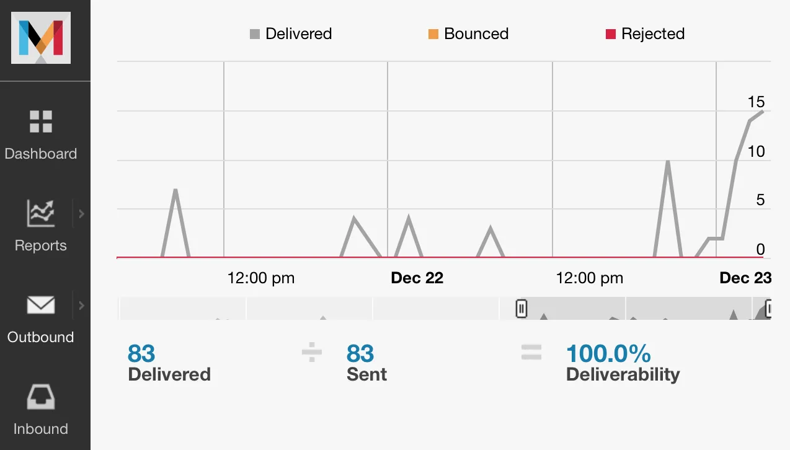Click the right range handle on the timeline scrubber
The width and height of the screenshot is (790, 450).
coord(770,308)
